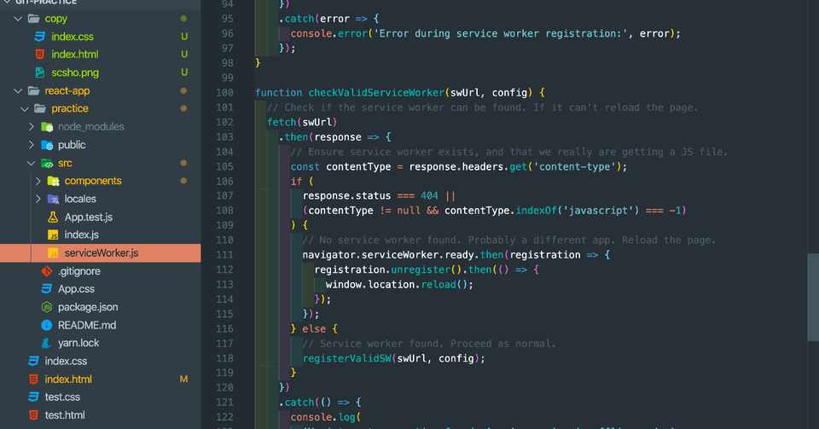Click the JS icon of serviceWorker.js
Image resolution: width=819 pixels, height=429 pixels.
[53, 253]
